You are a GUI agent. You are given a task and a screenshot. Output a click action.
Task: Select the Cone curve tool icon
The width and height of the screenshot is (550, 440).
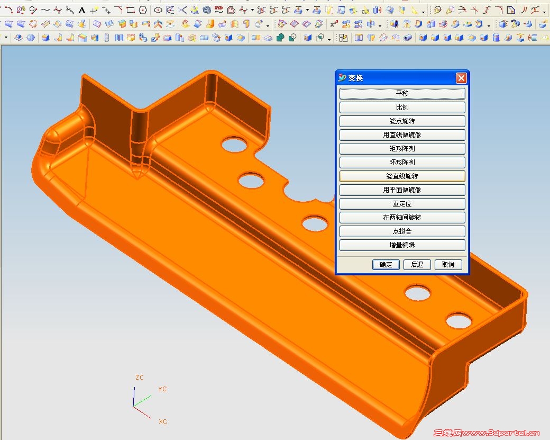(x=195, y=10)
